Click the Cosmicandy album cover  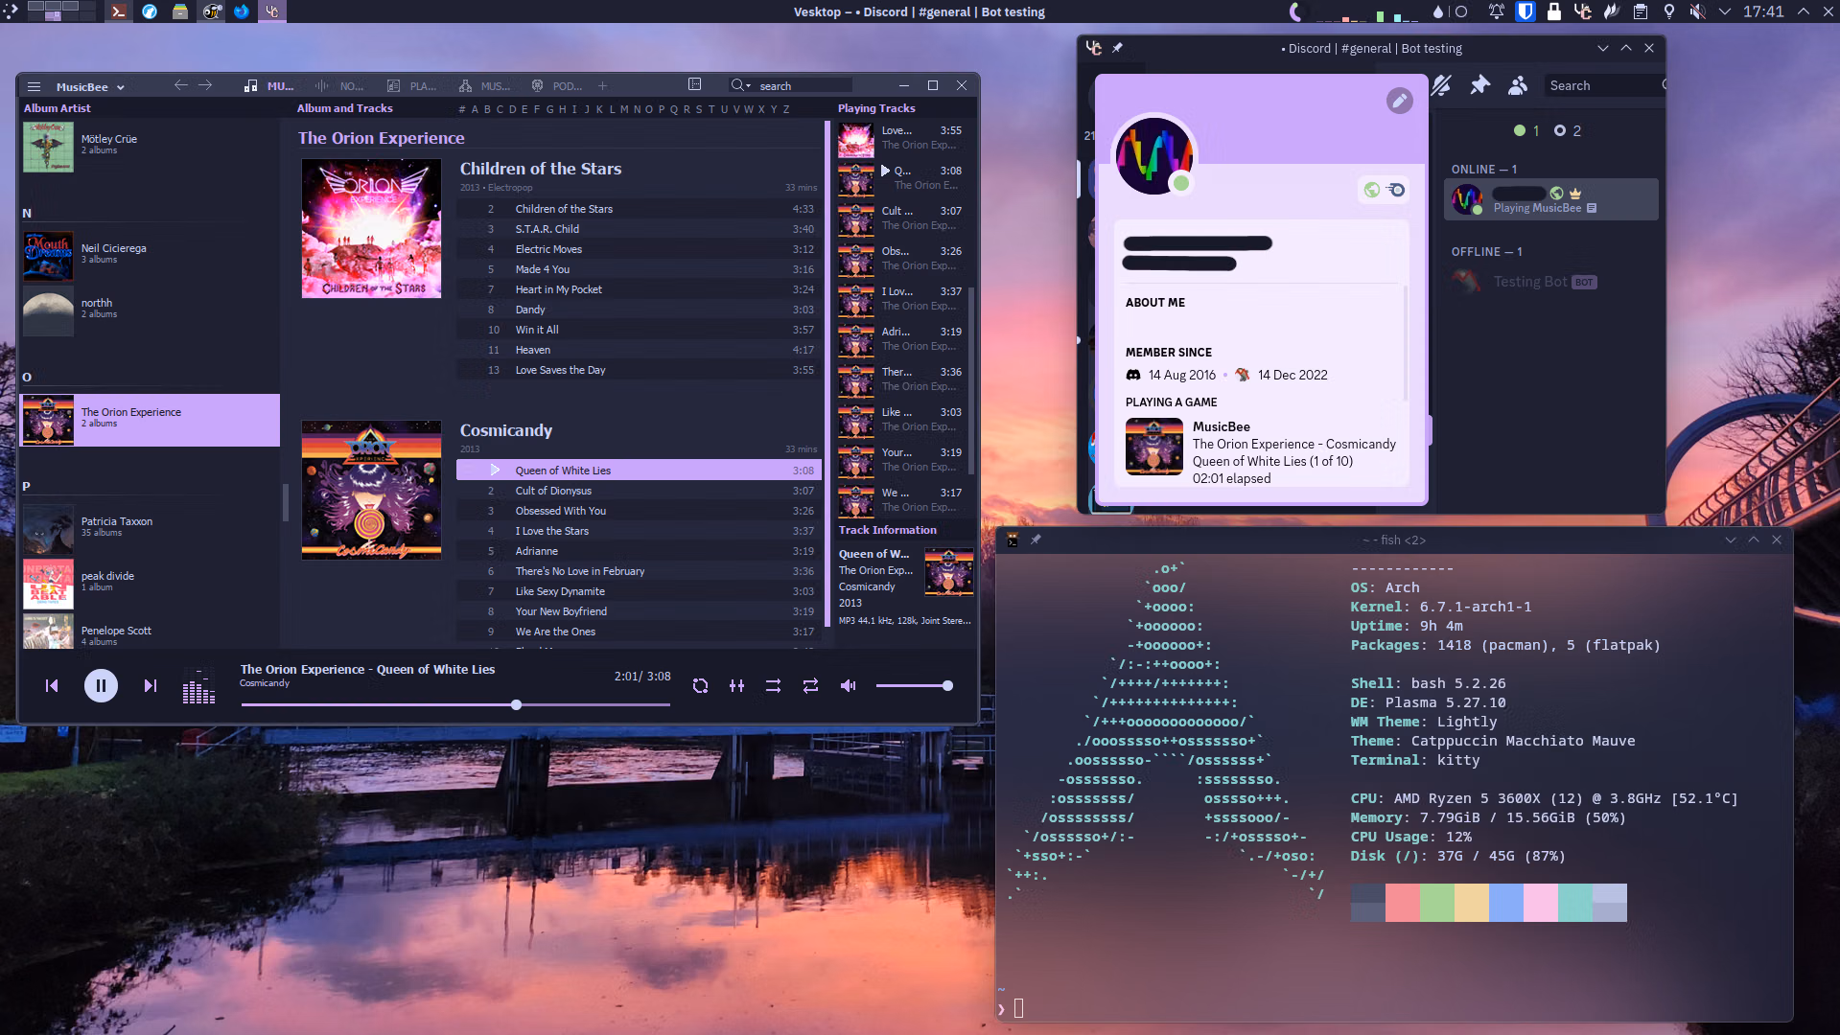(371, 490)
